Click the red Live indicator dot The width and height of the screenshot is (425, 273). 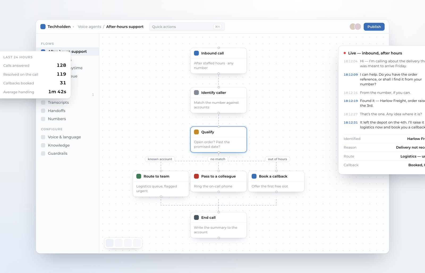[345, 53]
